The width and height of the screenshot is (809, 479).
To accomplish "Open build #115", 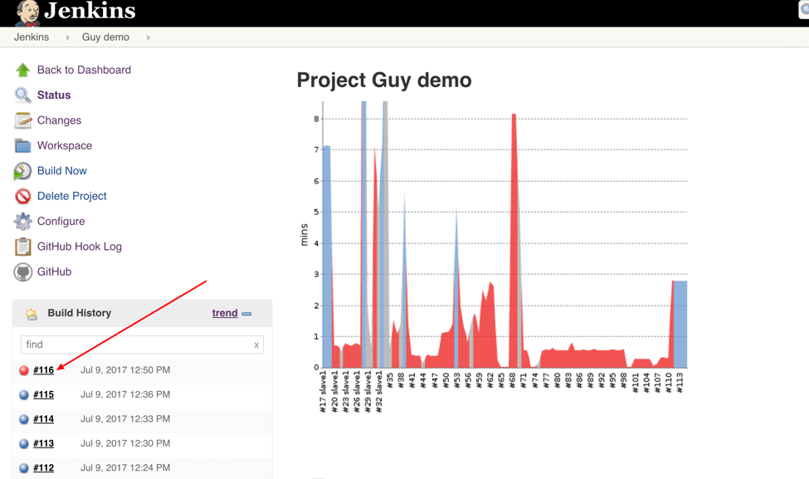I will click(x=43, y=395).
